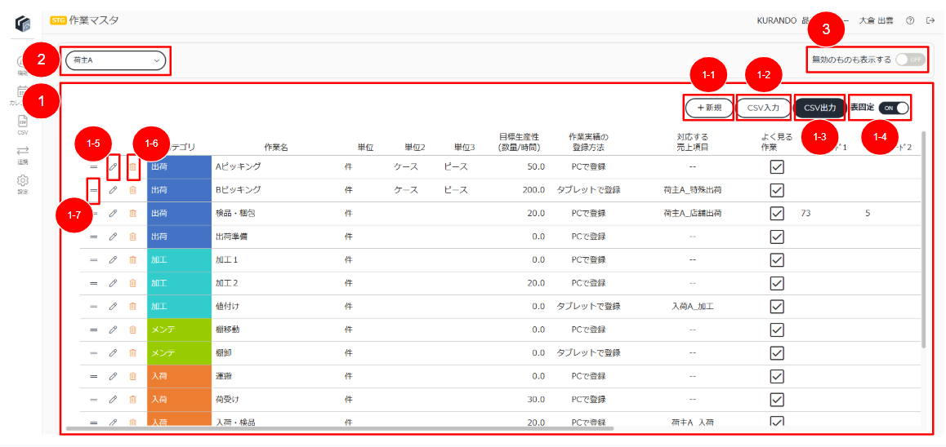Click the CSV入力 button

click(763, 108)
